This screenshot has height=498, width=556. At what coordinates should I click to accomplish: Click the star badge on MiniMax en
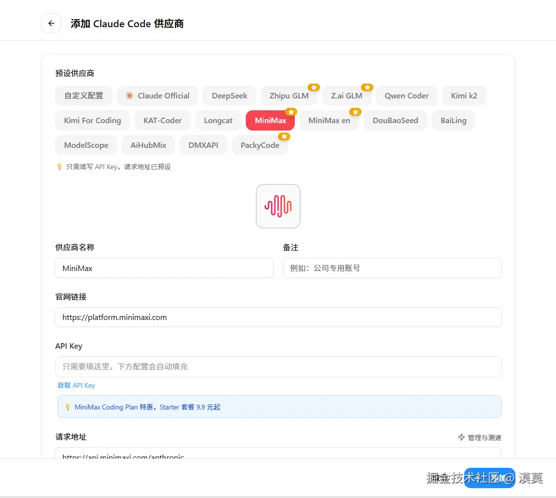click(x=355, y=112)
